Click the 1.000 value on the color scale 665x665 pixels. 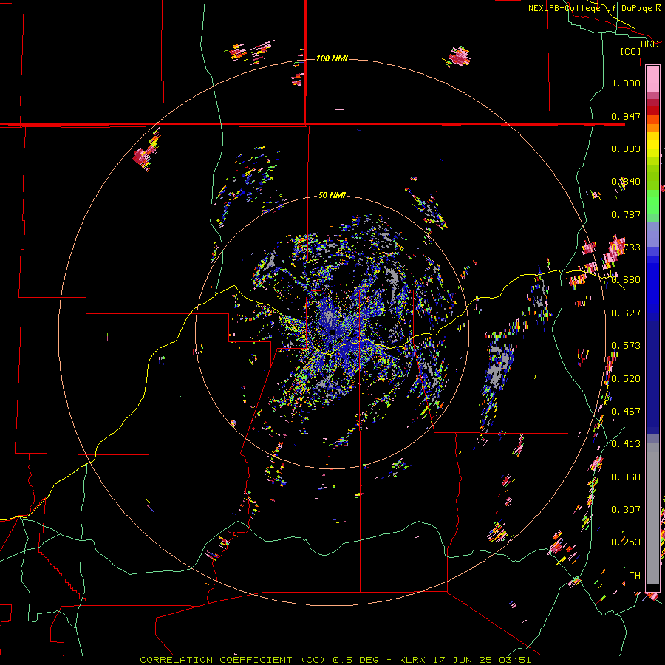tap(626, 83)
